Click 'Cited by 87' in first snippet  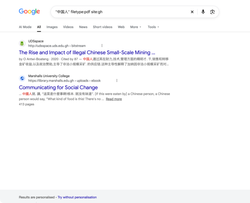tap(69, 59)
